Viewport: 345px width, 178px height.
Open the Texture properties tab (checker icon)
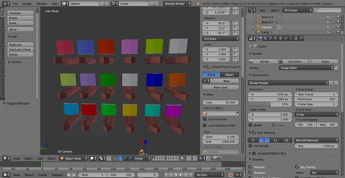296,38
